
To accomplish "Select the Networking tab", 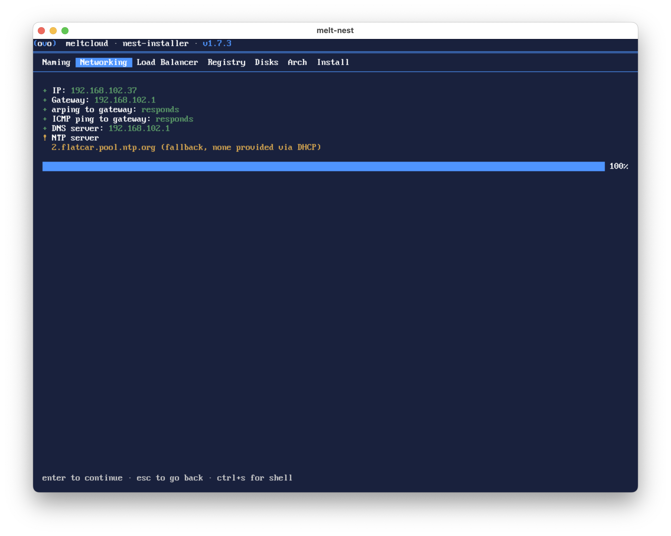I will coord(104,62).
